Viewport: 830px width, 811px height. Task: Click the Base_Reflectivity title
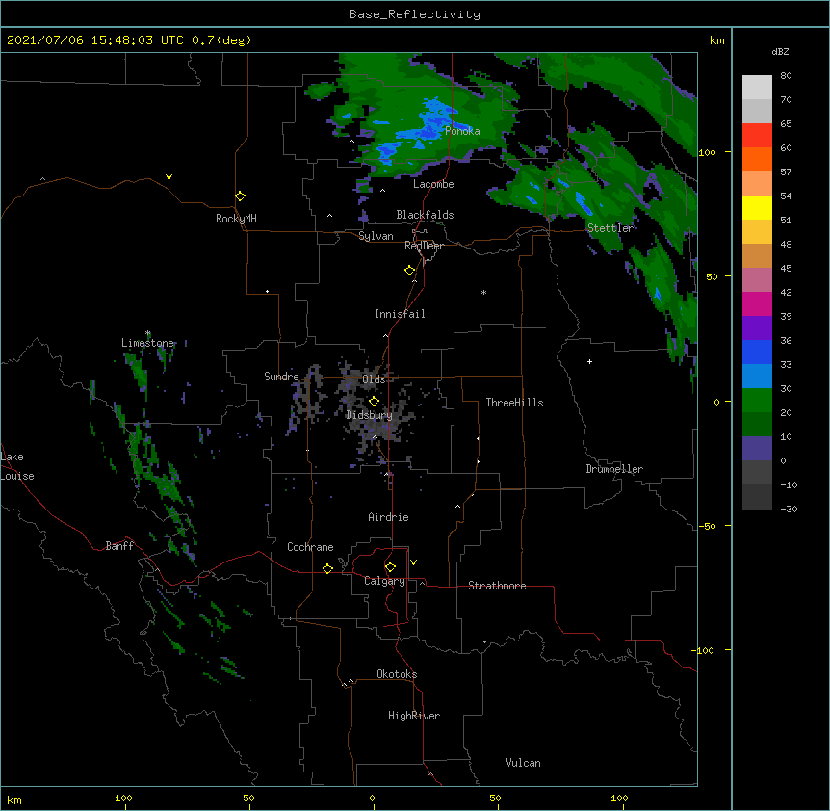(x=415, y=14)
